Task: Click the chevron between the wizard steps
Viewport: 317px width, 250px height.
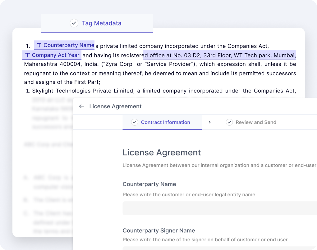Action: [x=210, y=122]
